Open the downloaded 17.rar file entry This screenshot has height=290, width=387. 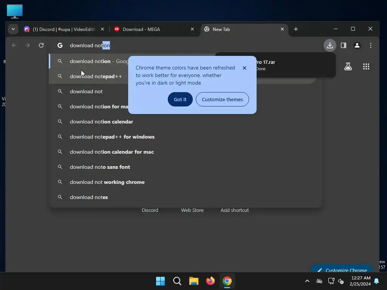tap(296, 65)
